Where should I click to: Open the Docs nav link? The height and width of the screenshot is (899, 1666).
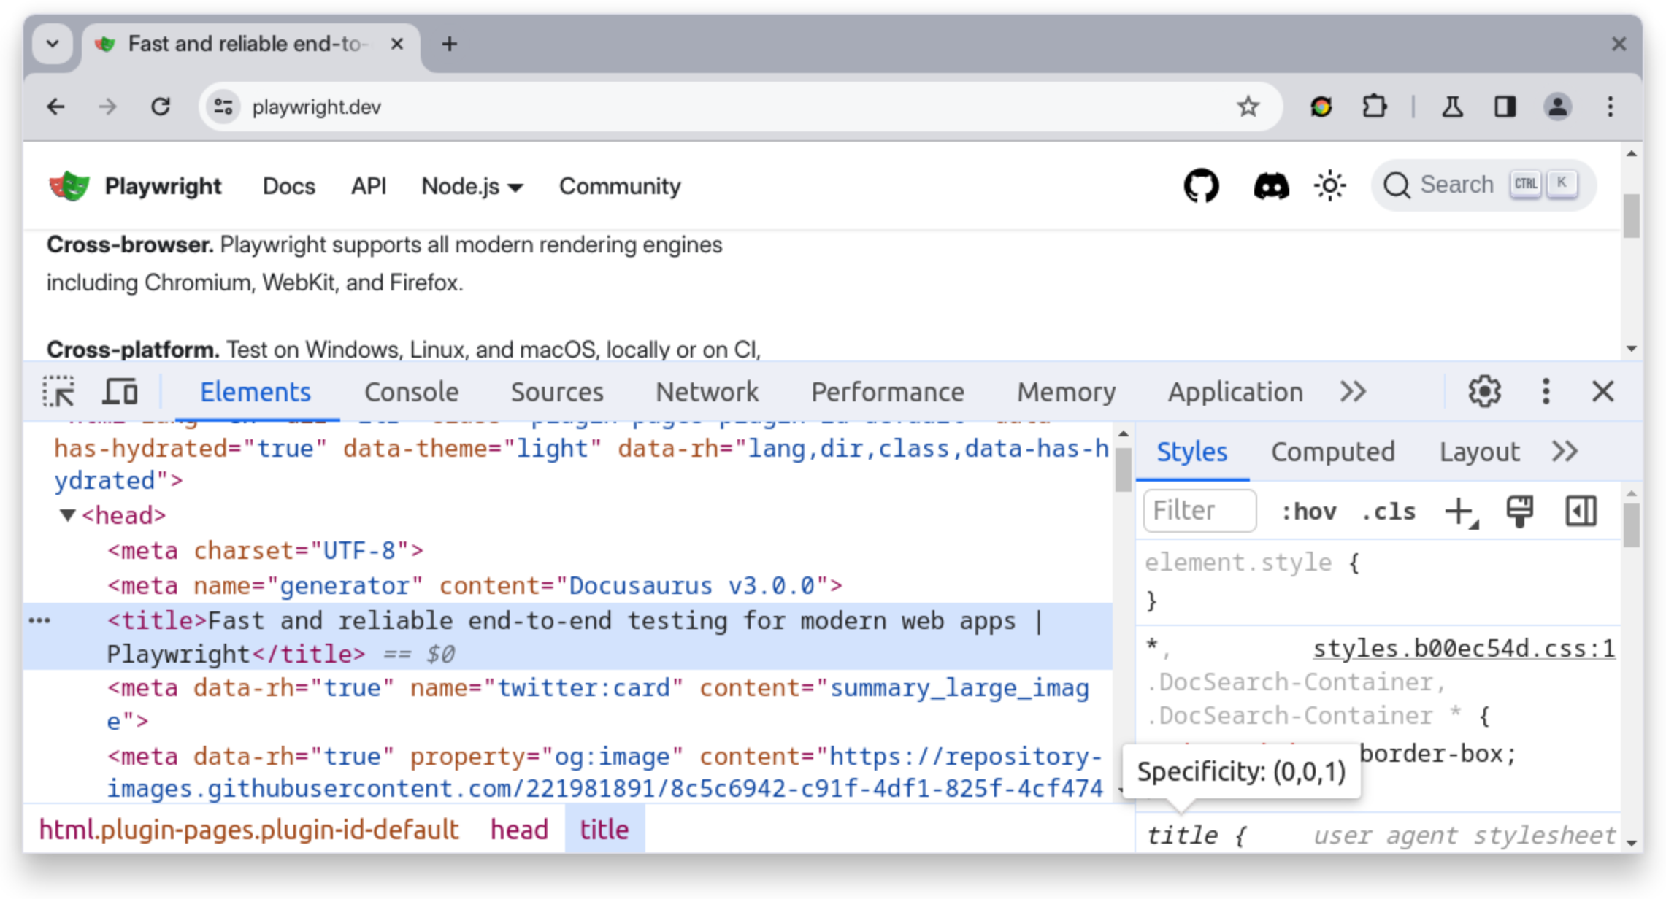click(289, 186)
